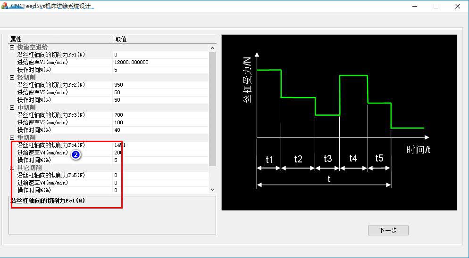Viewport: 469px width, 258px height.
Task: Click the scrollbar down arrow
Action: [x=212, y=190]
